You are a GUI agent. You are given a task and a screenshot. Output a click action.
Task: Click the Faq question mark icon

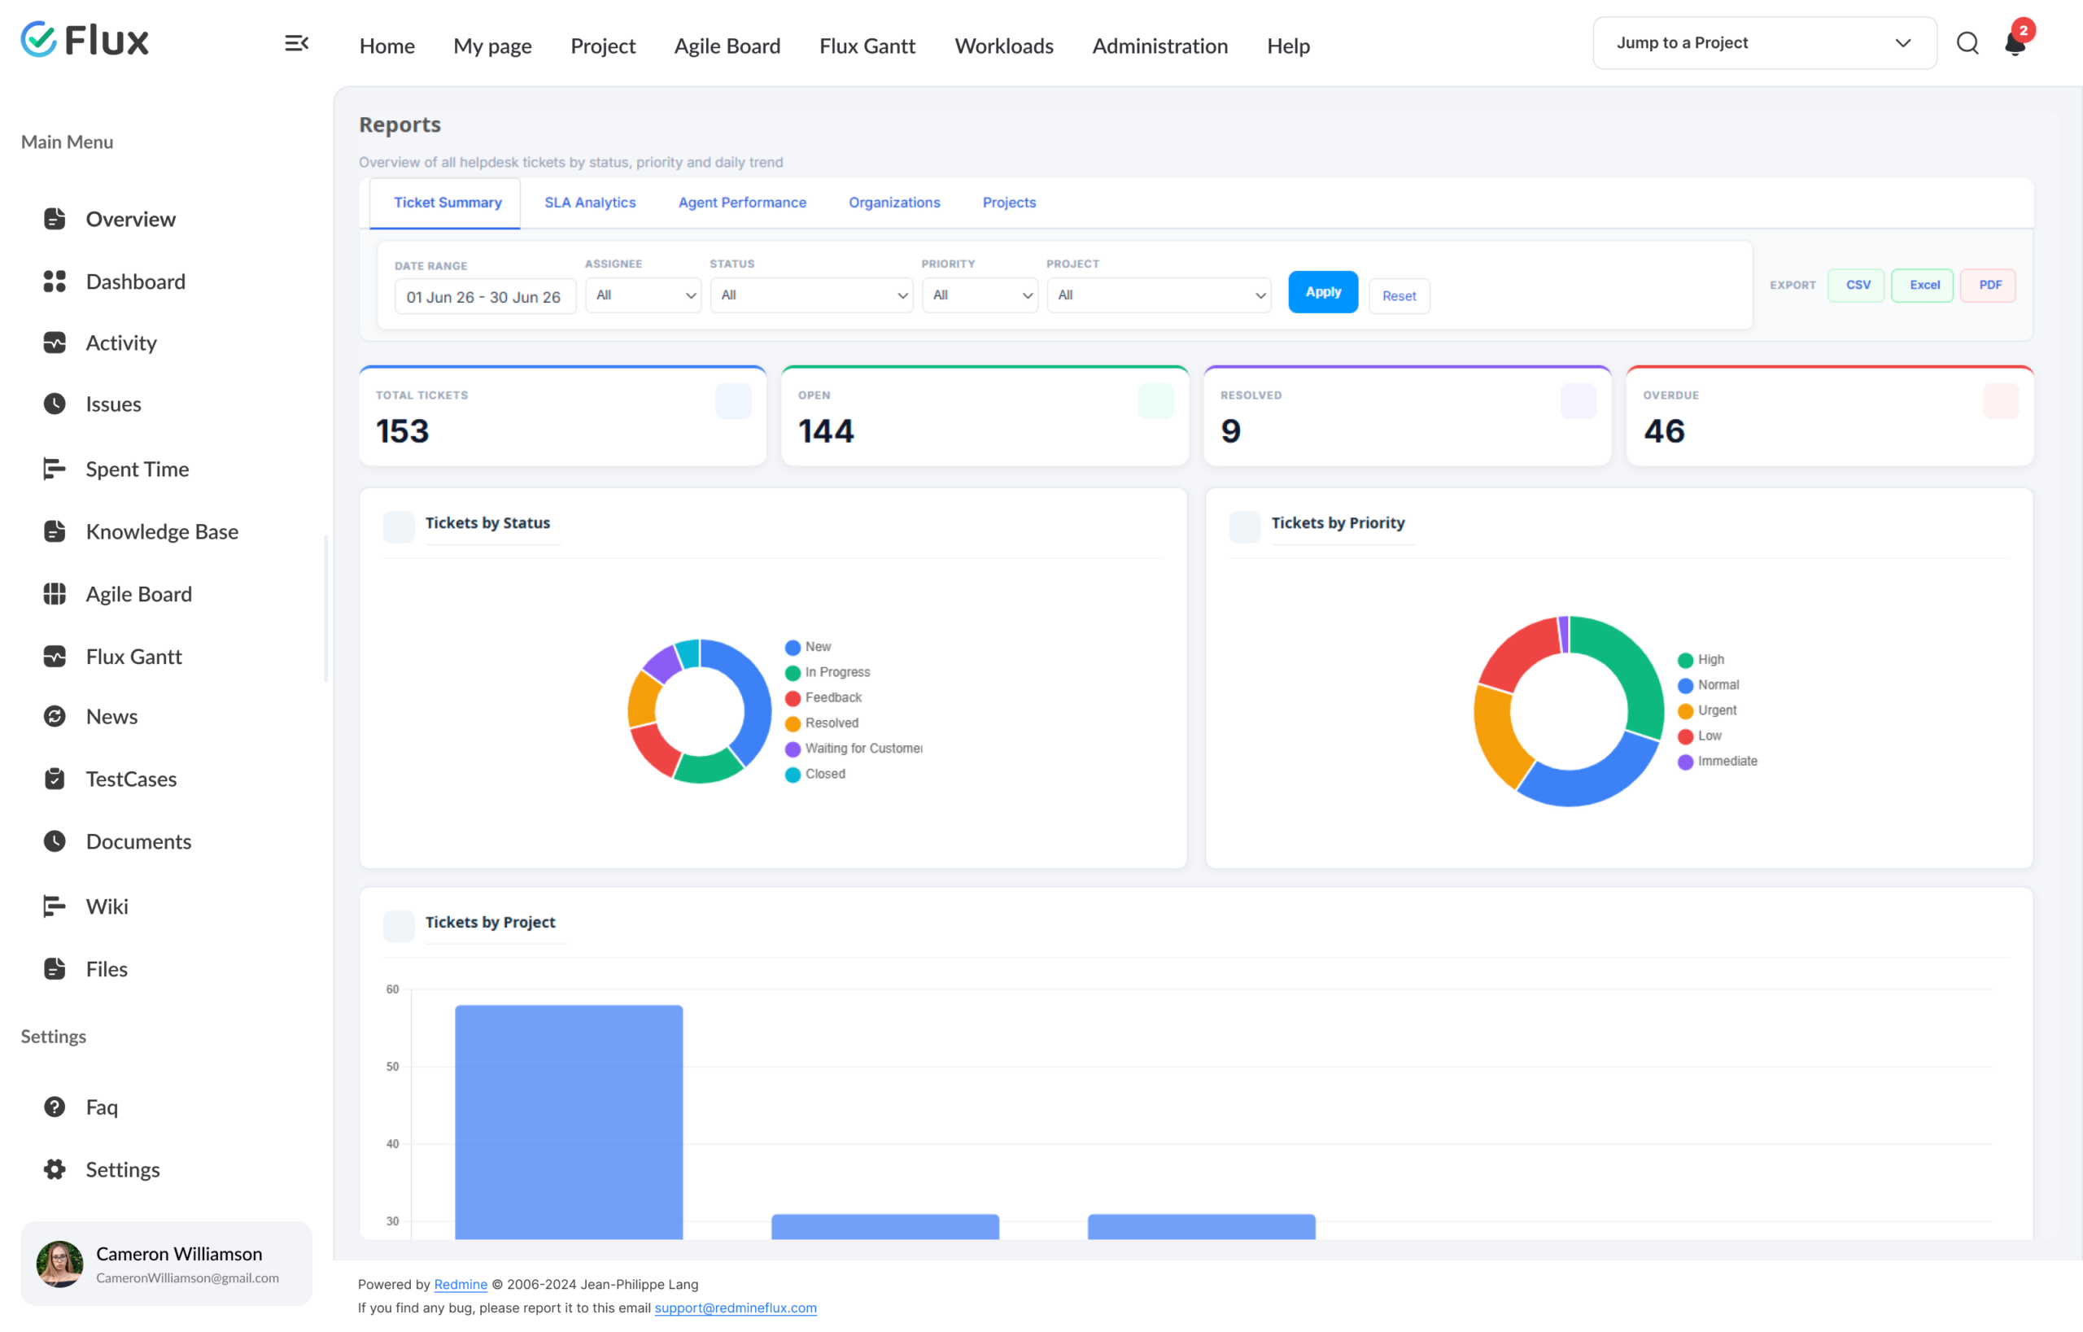pos(55,1107)
